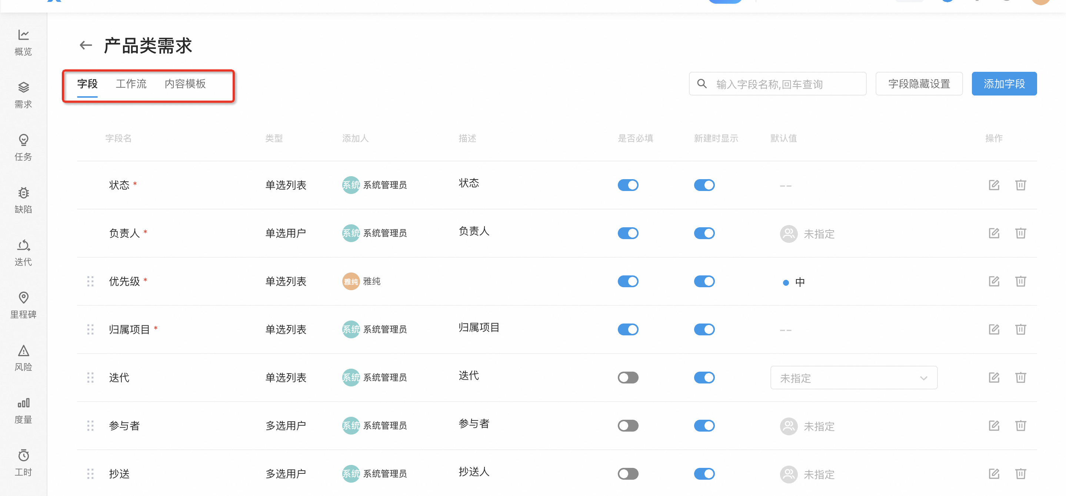Toggle 新建时显示 for 迭代 field
The height and width of the screenshot is (496, 1066).
pyautogui.click(x=704, y=377)
